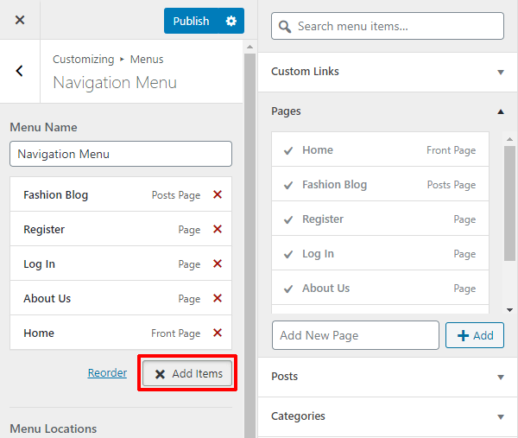Focus the Search menu items field

(x=388, y=26)
